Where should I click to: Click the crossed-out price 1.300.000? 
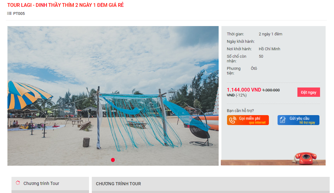(271, 90)
